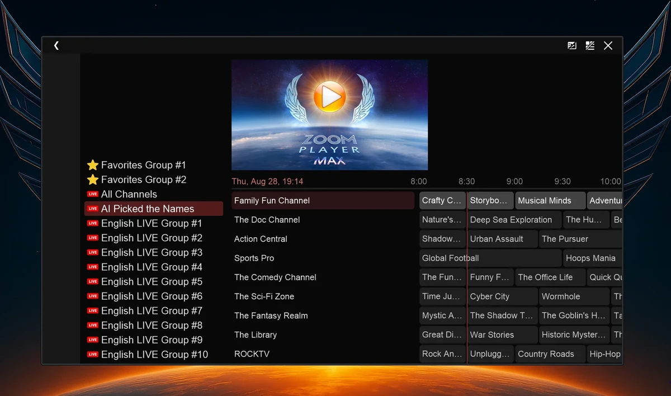Select The Comedy Channel
This screenshot has width=671, height=396.
pyautogui.click(x=323, y=277)
